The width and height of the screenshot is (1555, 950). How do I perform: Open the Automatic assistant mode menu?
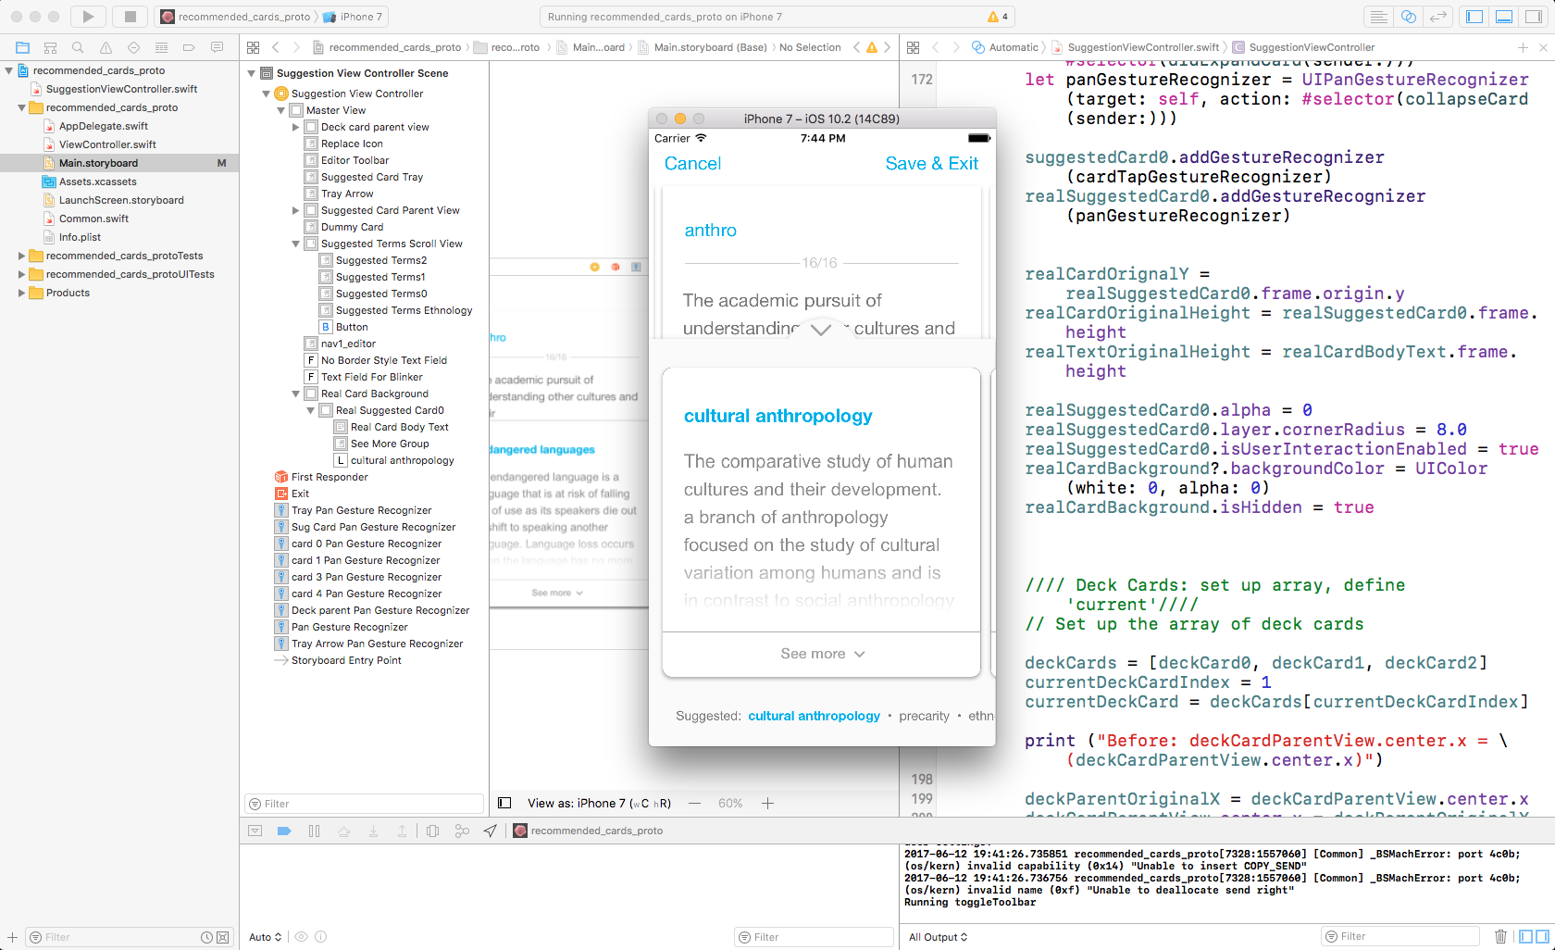tap(1005, 47)
